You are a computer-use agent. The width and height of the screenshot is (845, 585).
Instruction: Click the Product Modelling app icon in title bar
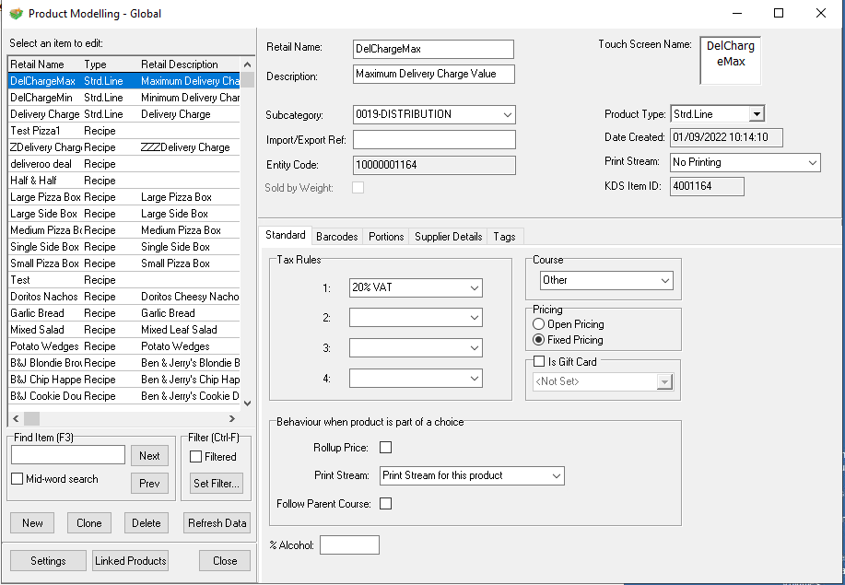point(16,14)
